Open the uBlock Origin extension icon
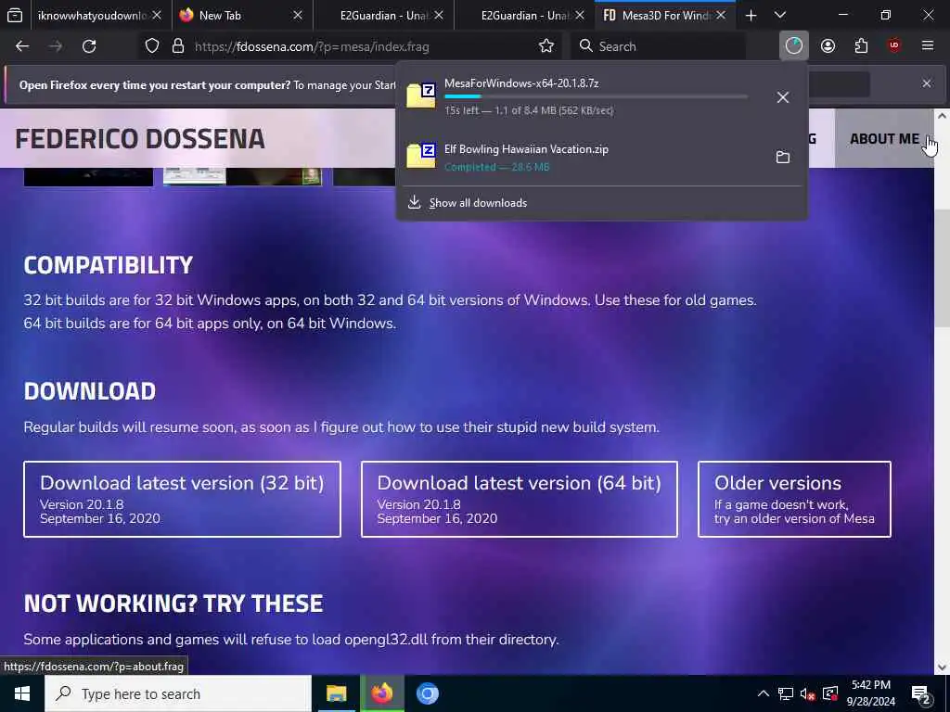 pos(894,46)
